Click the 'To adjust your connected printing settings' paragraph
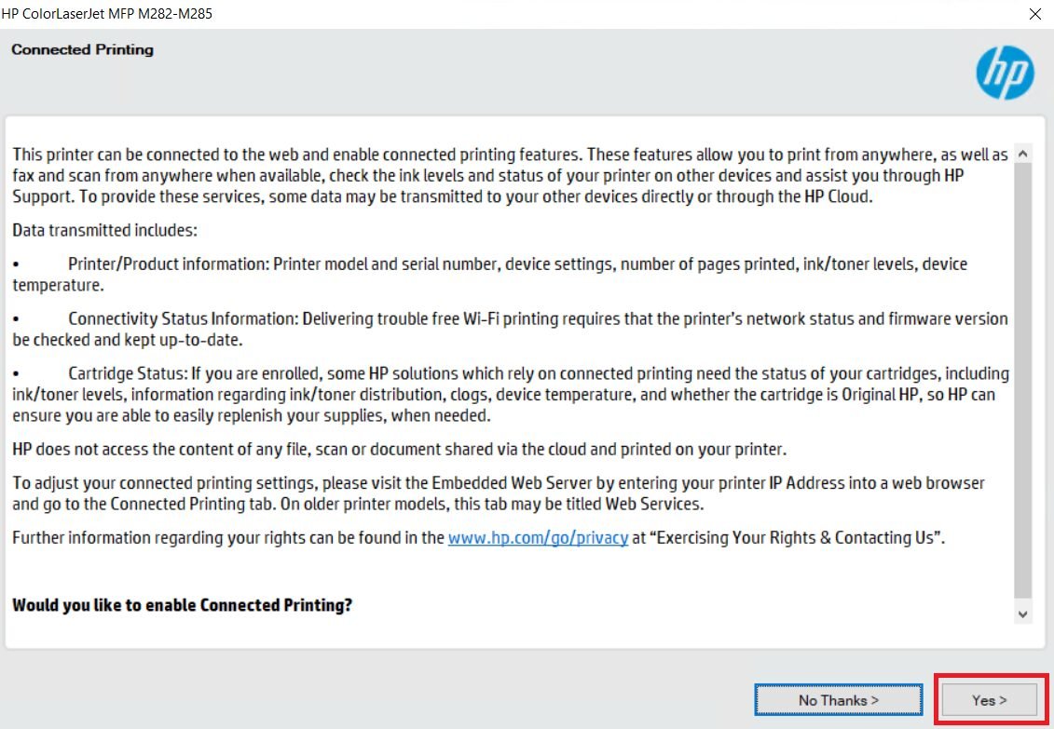This screenshot has height=729, width=1054. (x=498, y=493)
